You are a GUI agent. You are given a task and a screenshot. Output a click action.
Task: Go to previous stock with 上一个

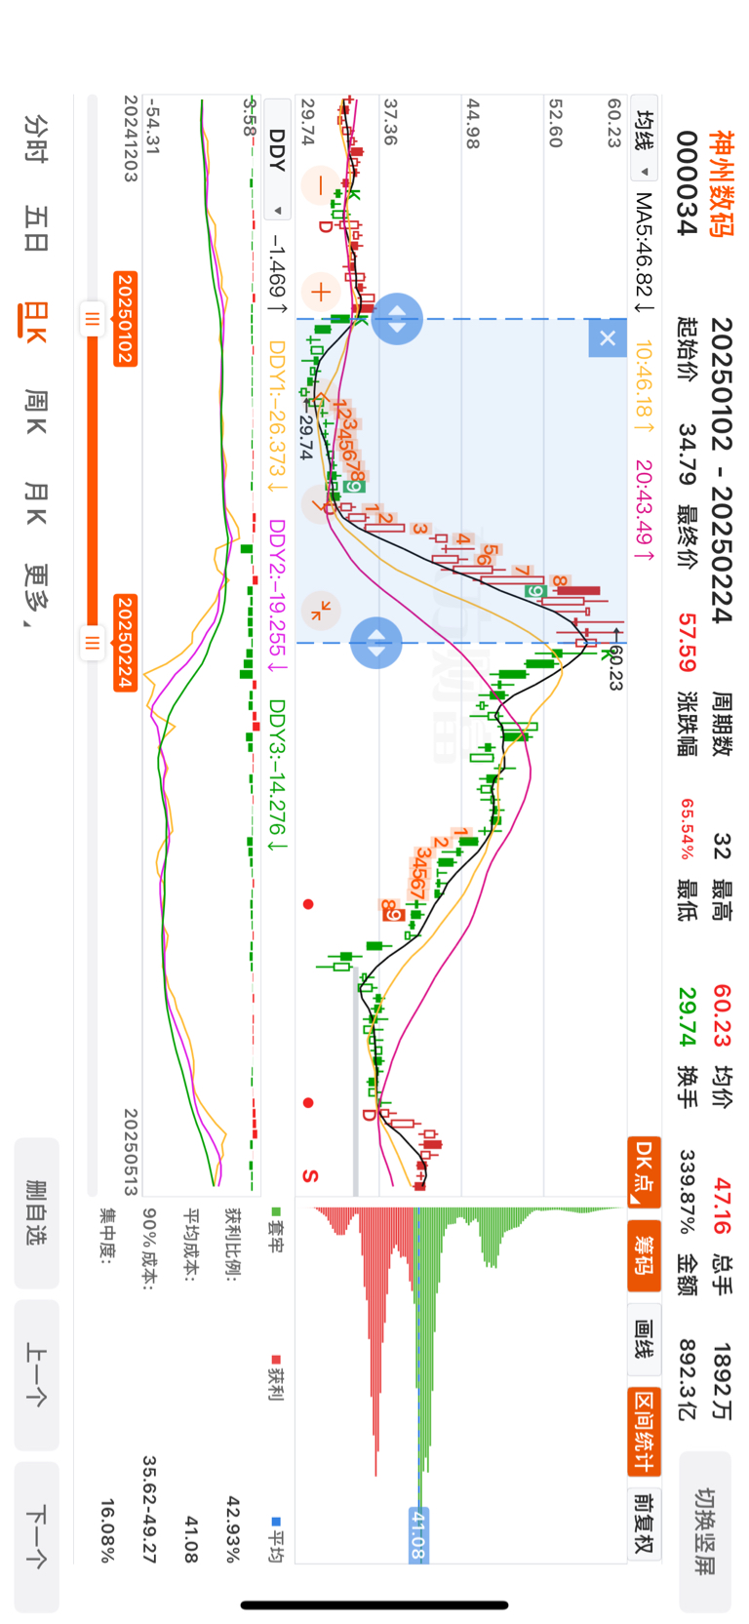point(37,1375)
